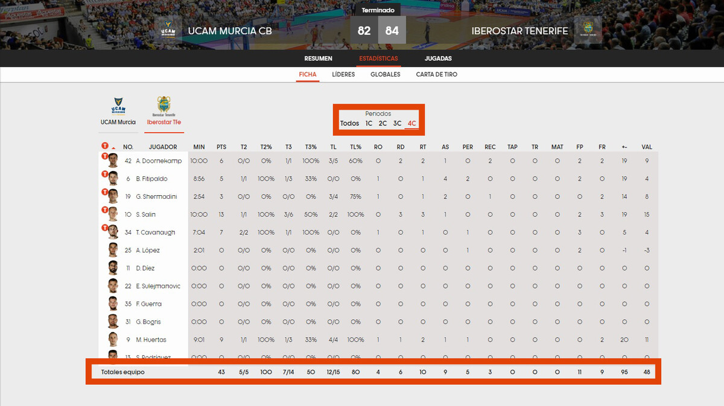Click the Totales equipo row label
The width and height of the screenshot is (724, 406).
(x=122, y=372)
